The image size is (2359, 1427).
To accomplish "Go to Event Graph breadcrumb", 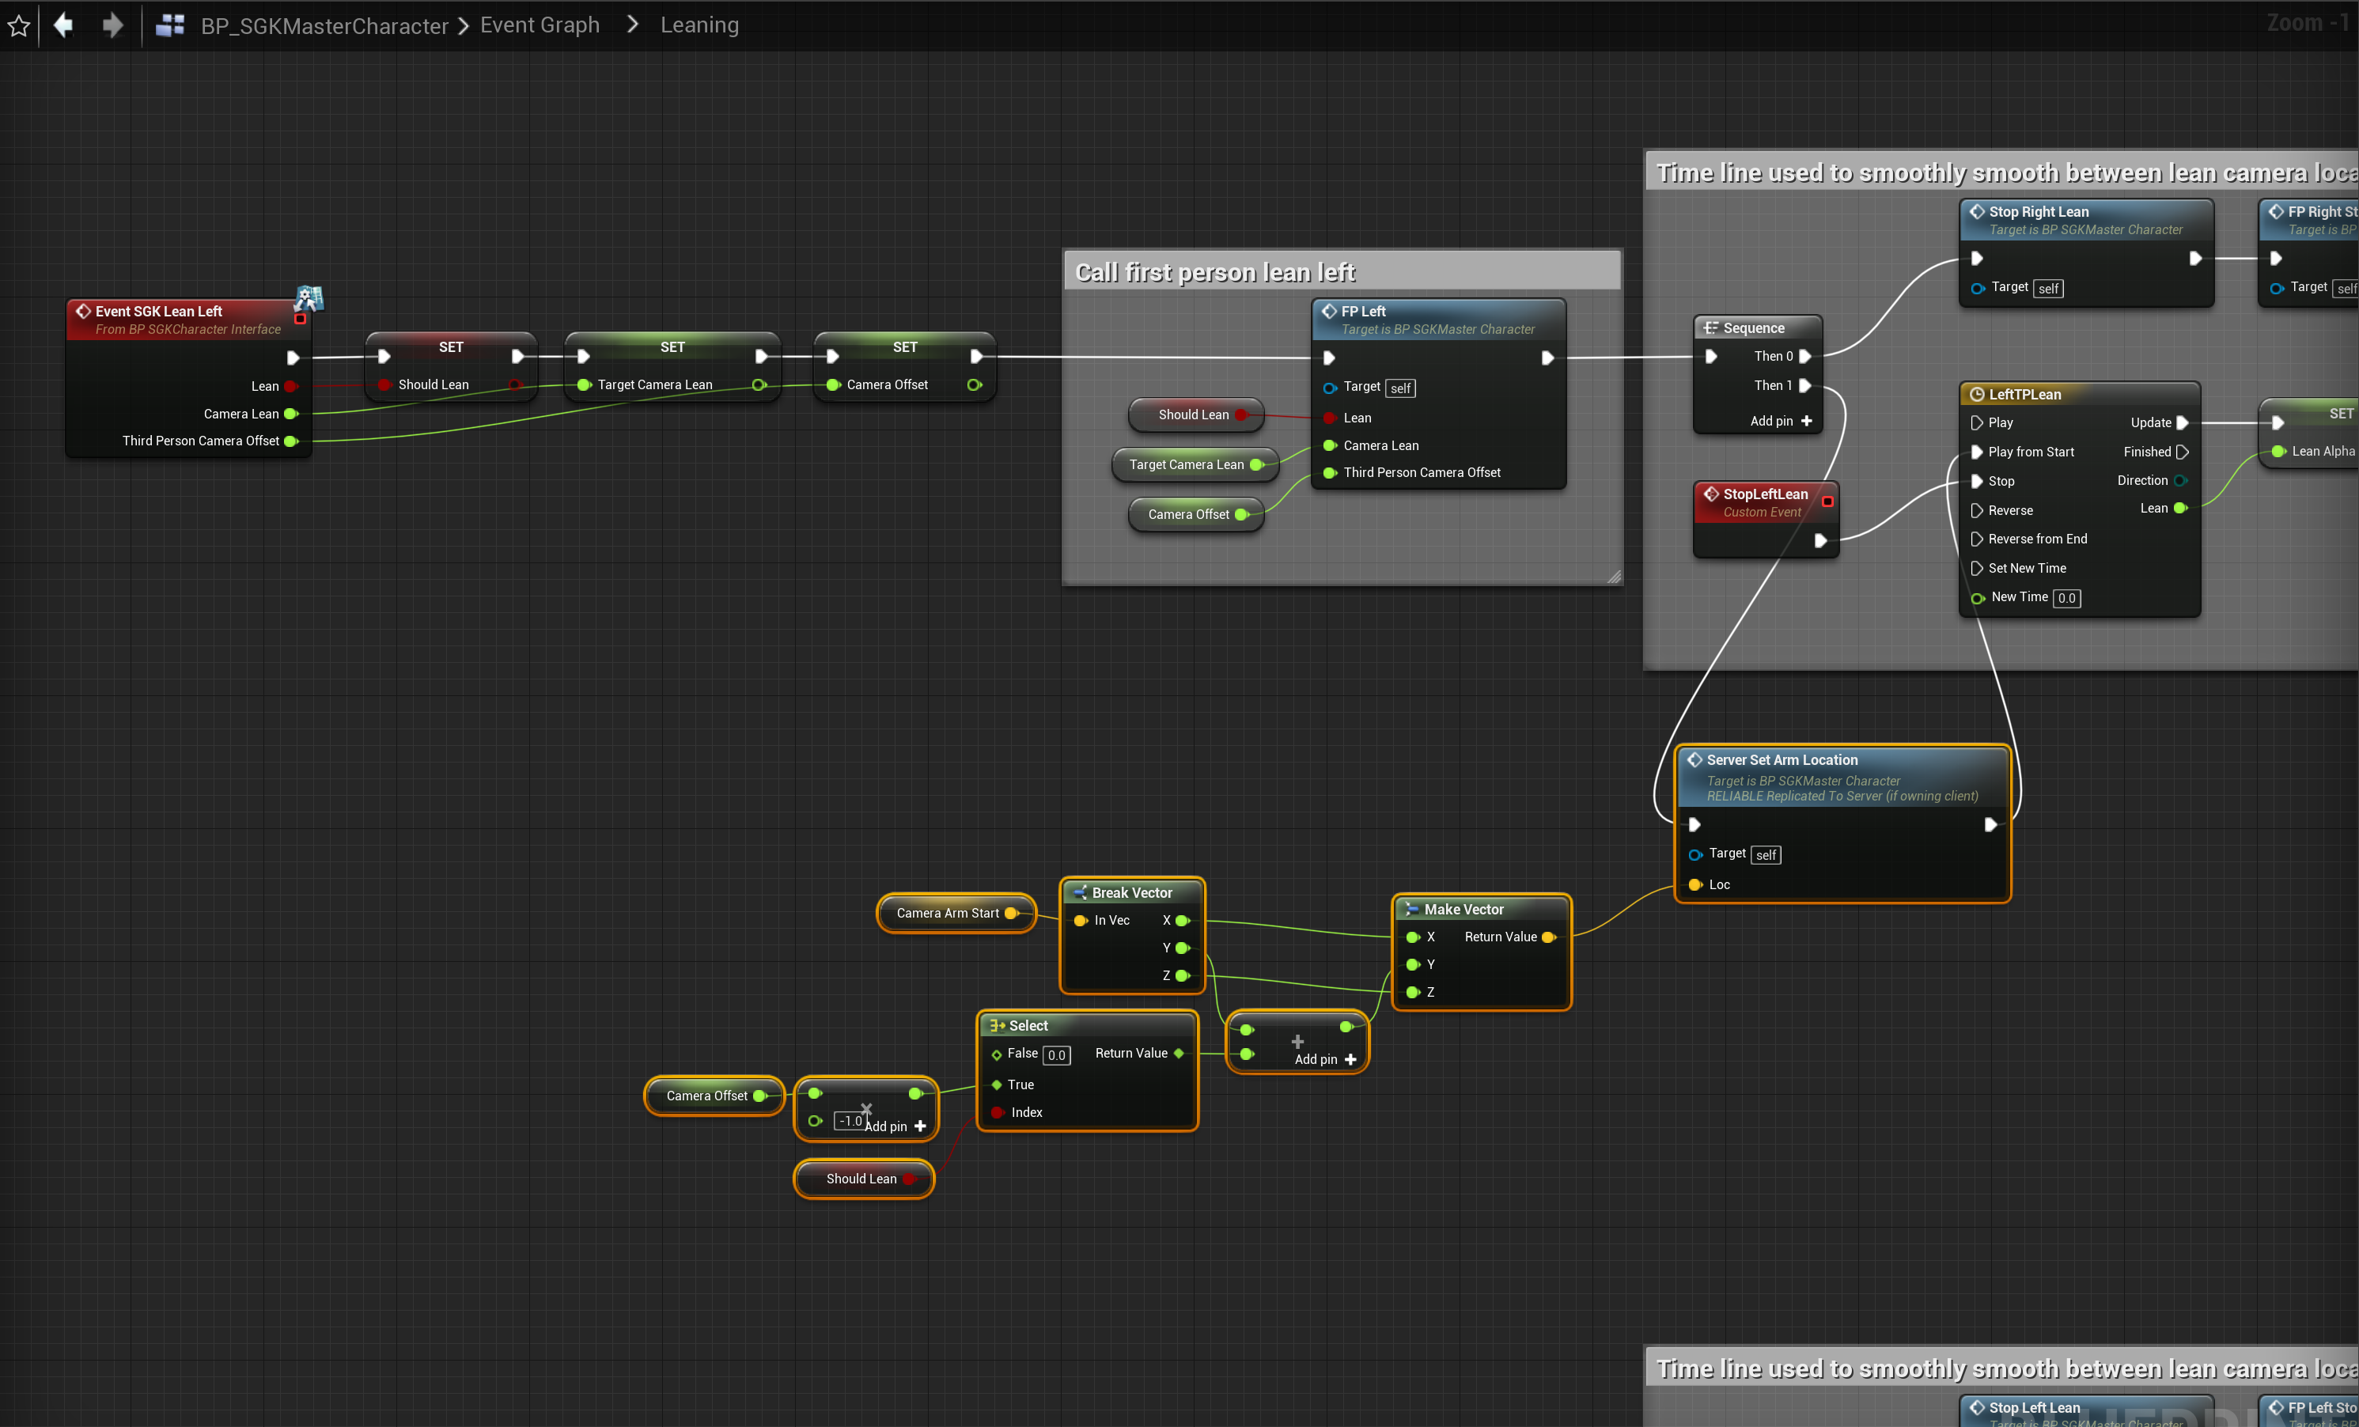I will pos(540,25).
